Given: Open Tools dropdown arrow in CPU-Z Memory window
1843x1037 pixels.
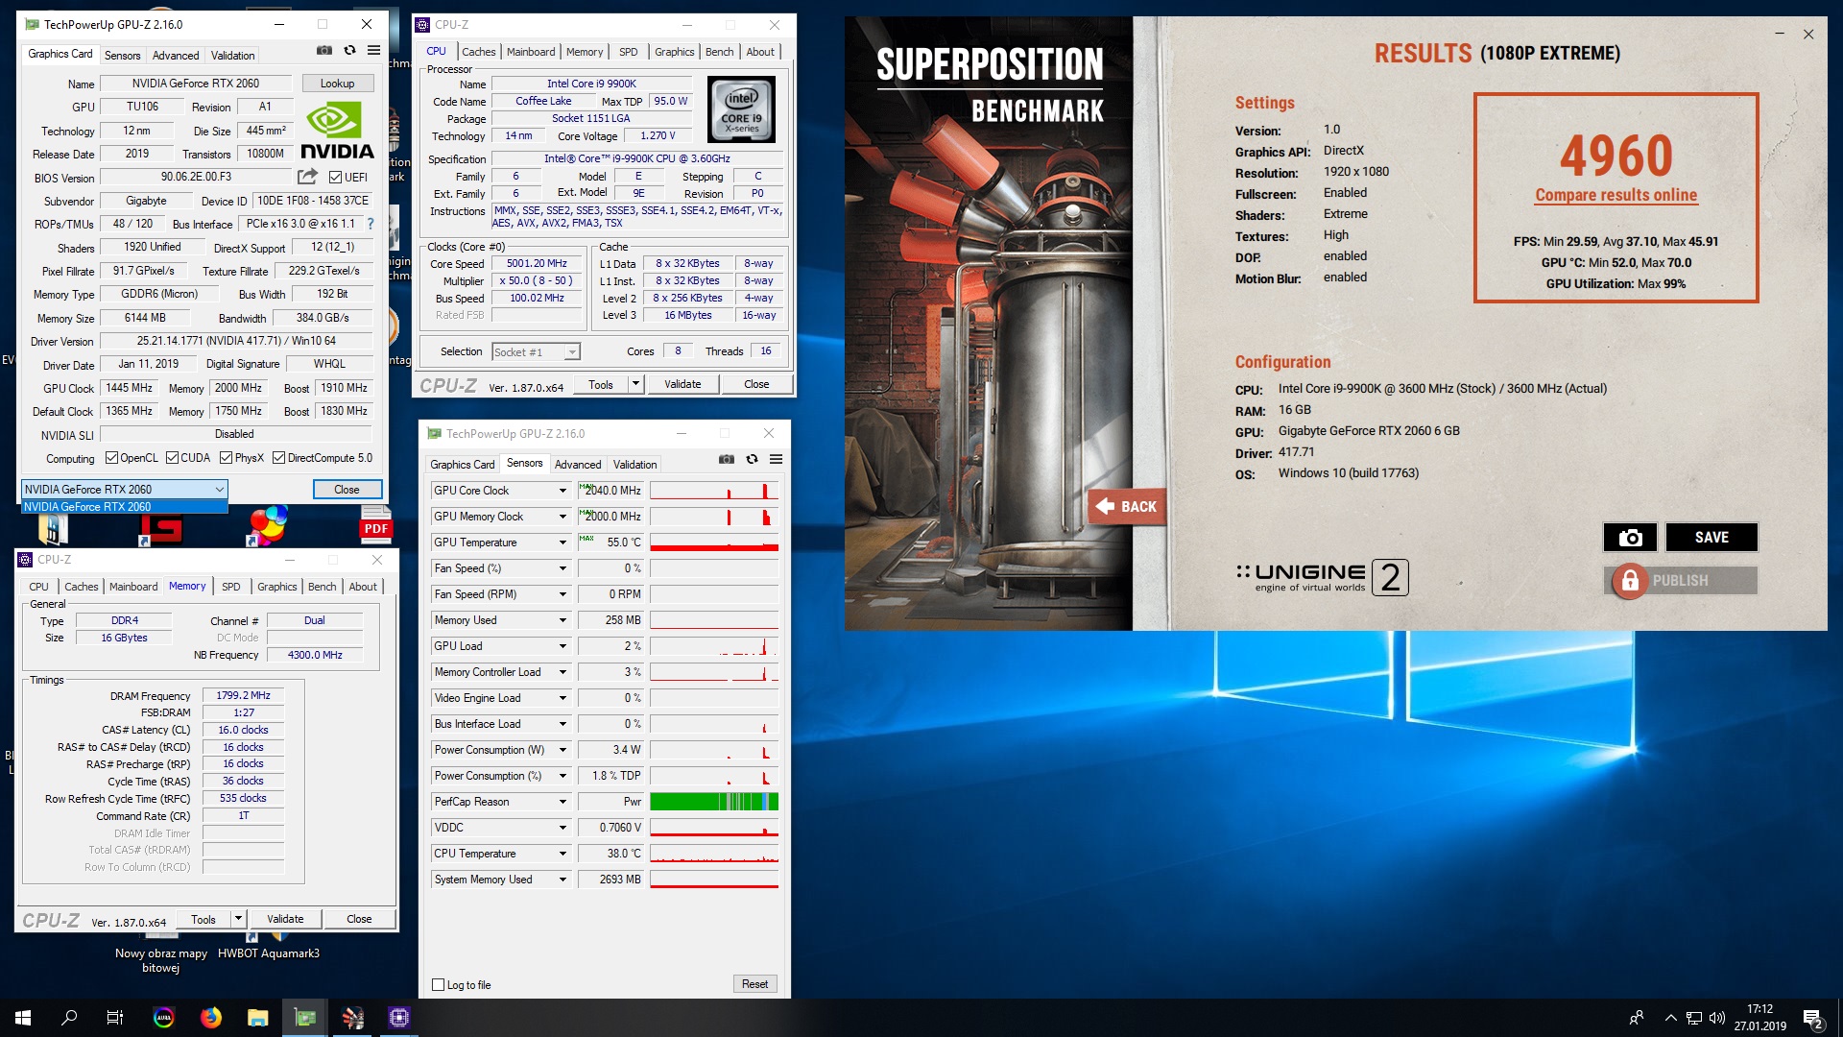Looking at the screenshot, I should tap(238, 919).
